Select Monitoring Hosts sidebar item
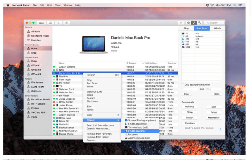 point(40,36)
